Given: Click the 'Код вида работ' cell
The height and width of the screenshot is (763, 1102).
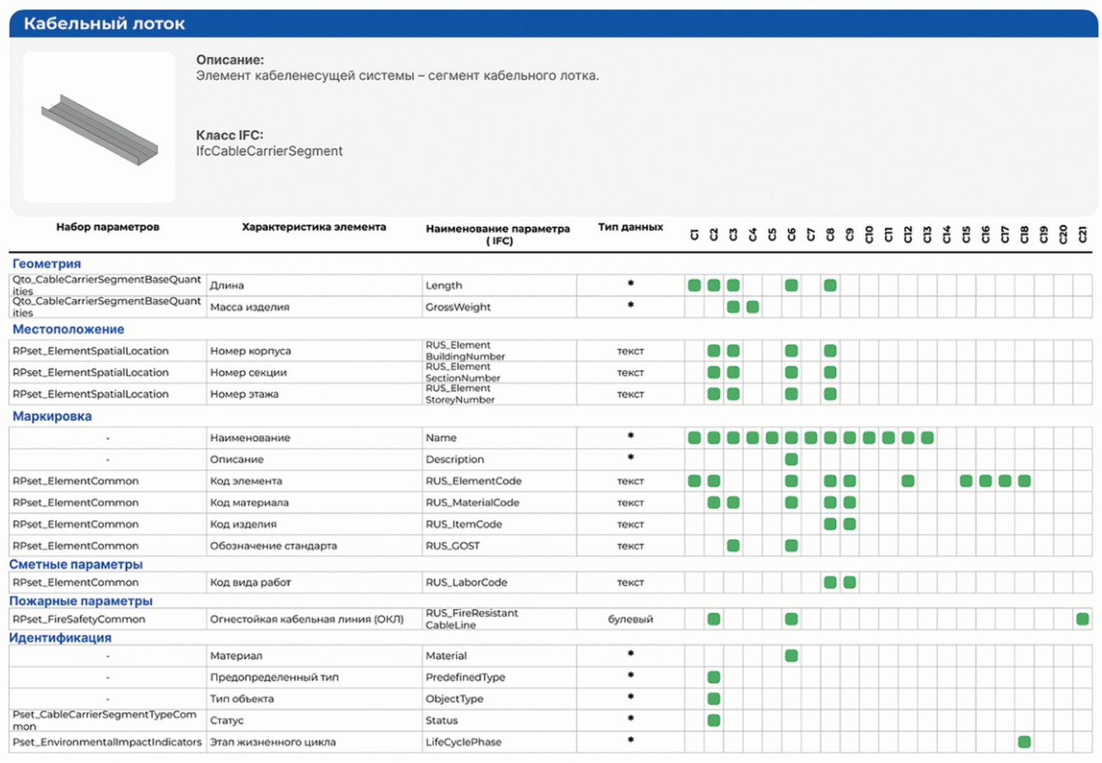Looking at the screenshot, I should point(314,582).
